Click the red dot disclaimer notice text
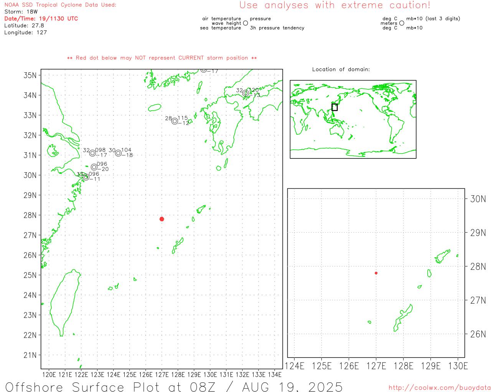The image size is (491, 392). point(162,58)
